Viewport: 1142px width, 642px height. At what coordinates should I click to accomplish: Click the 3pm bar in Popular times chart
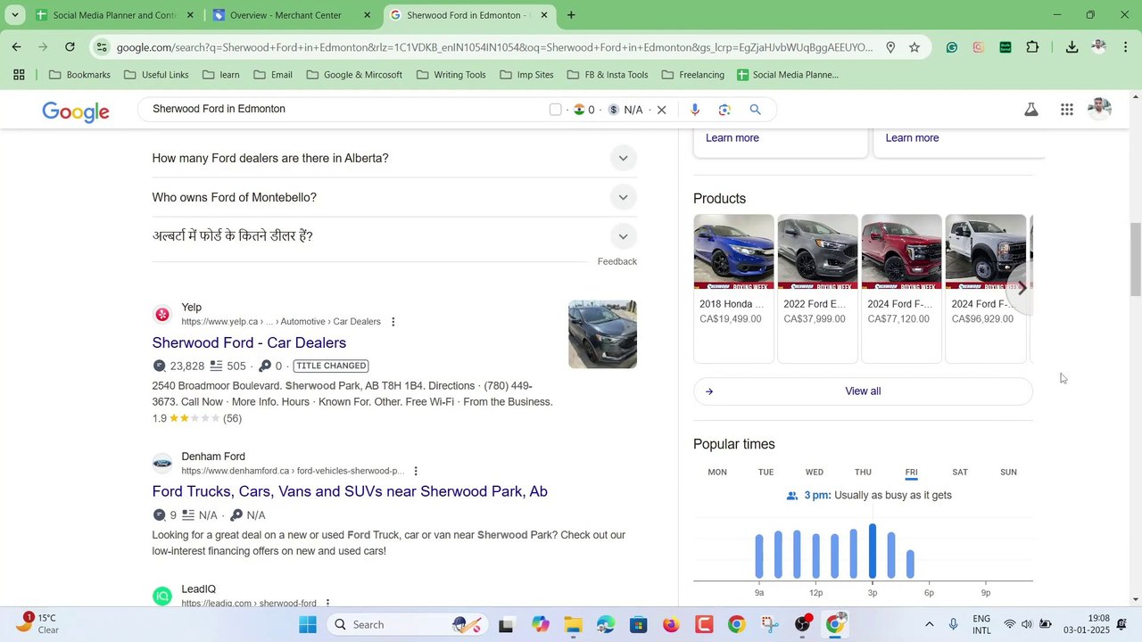tap(873, 552)
